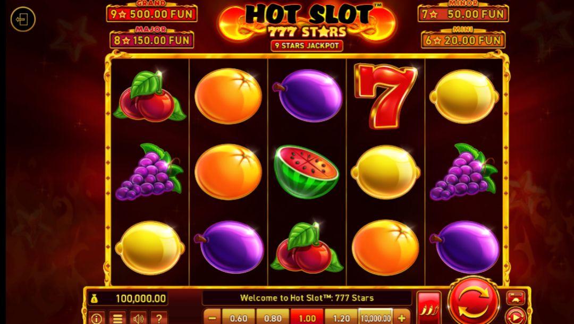Spin the reels with red button
574x324 pixels.
coord(474,302)
